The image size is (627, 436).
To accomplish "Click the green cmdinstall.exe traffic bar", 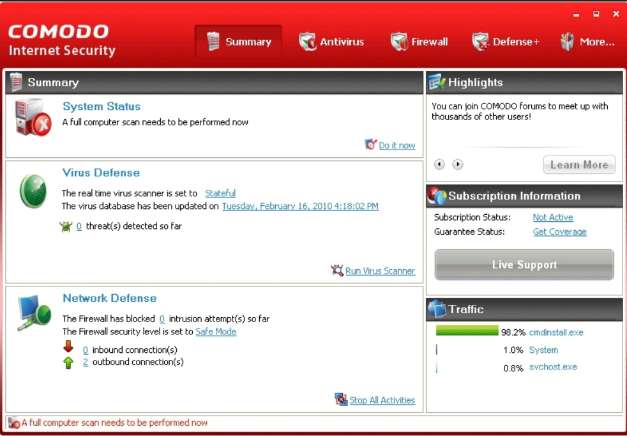I will pyautogui.click(x=467, y=331).
